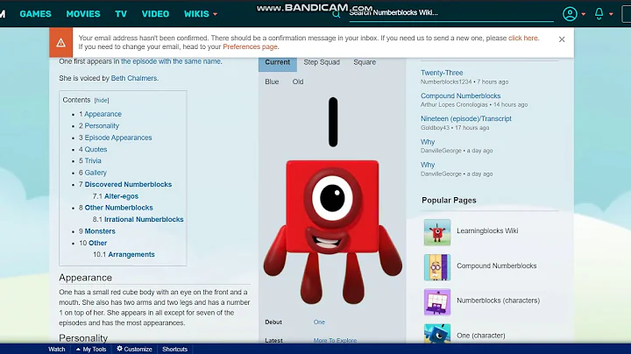Open 'the episode with the same name' link
The height and width of the screenshot is (354, 631).
pos(171,61)
